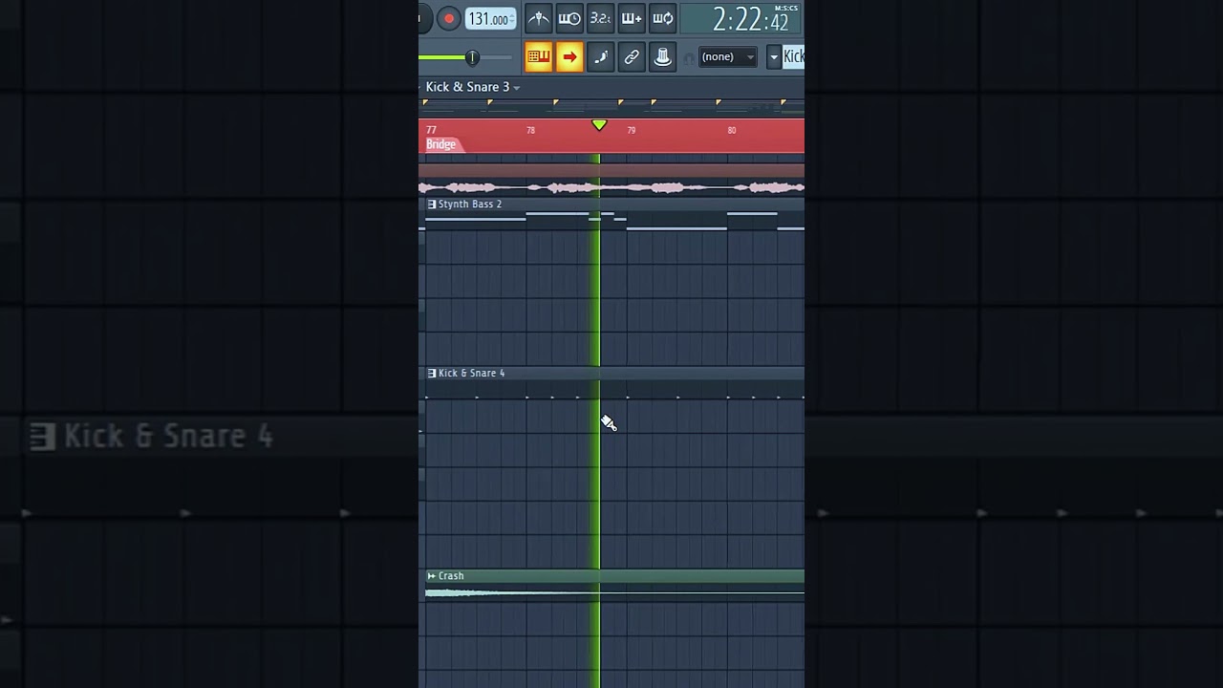Click the Stynth Bass 2 clip menu icon

point(432,204)
